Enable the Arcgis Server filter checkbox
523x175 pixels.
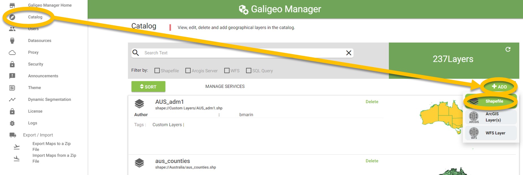tap(188, 70)
